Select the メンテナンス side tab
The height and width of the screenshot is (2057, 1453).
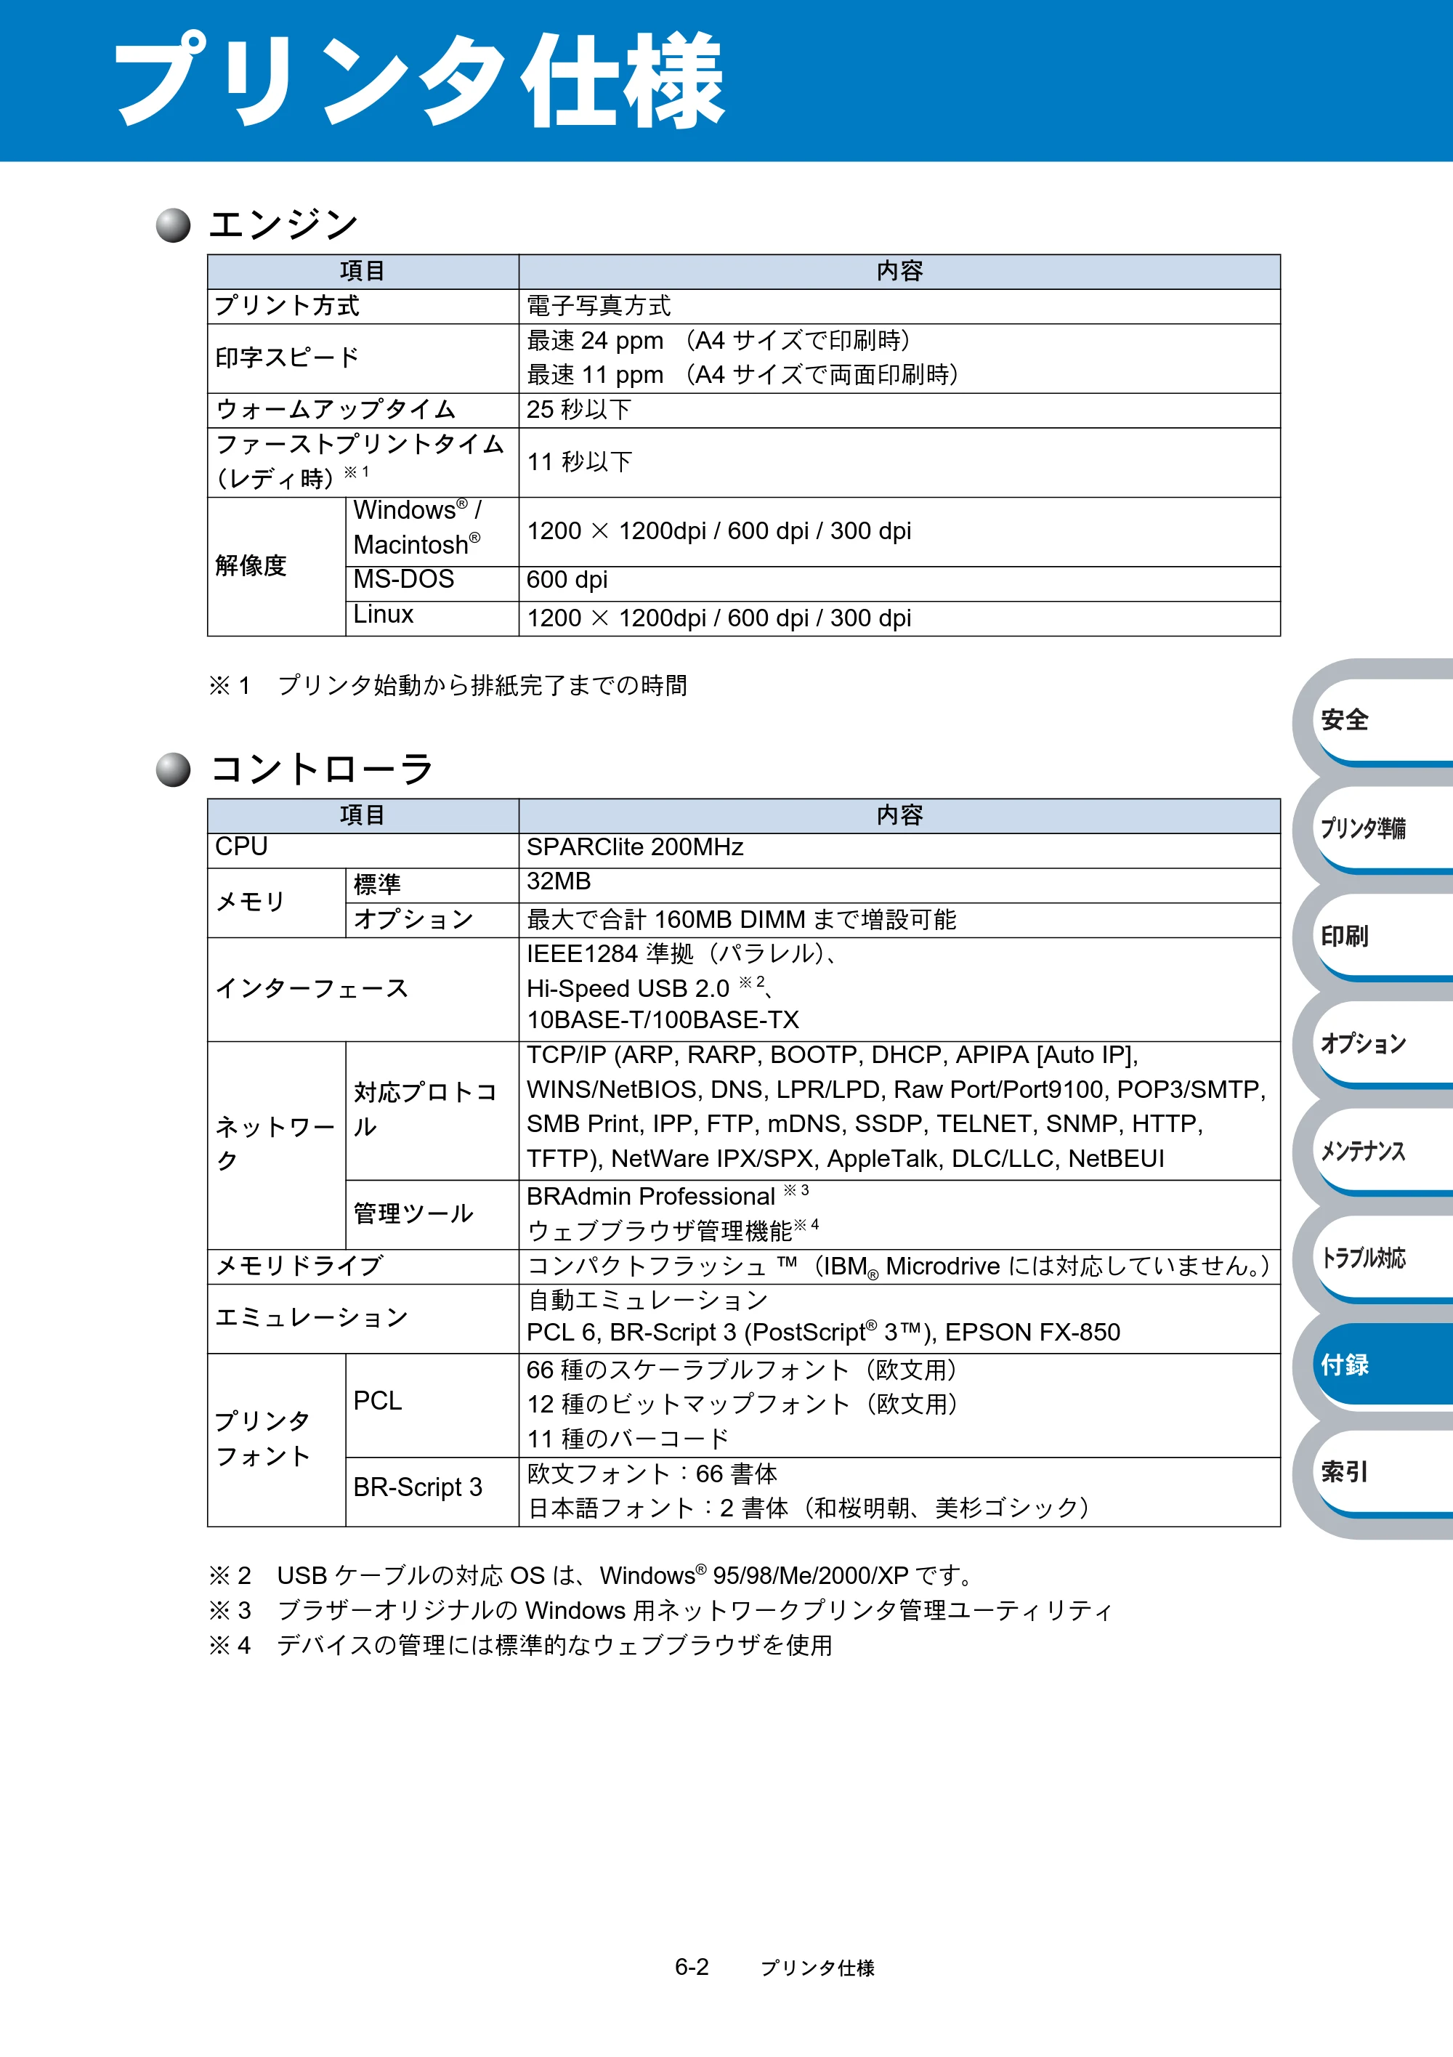(1383, 1151)
